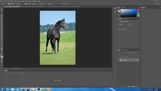
Task: Switch to the Channels tab
Action: point(123,50)
